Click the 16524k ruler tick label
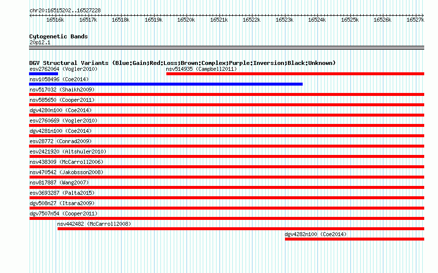This screenshot has height=273, width=438. click(317, 20)
